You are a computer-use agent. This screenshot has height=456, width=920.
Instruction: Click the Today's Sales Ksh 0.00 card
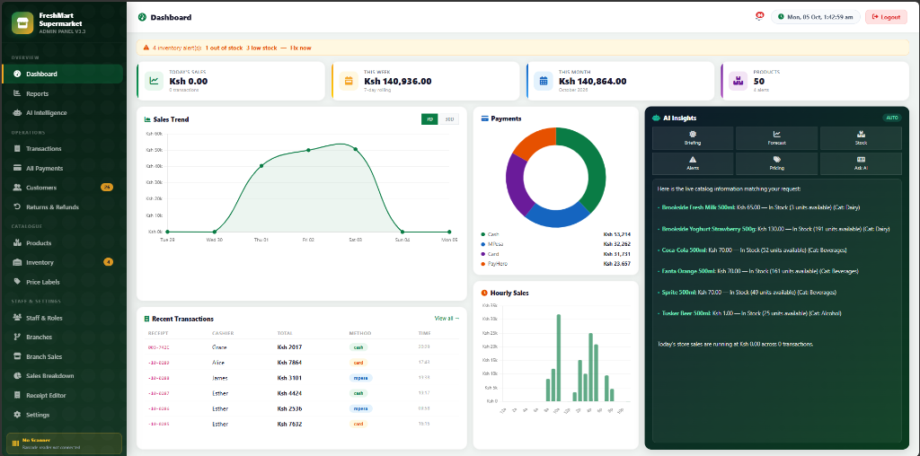[231, 81]
